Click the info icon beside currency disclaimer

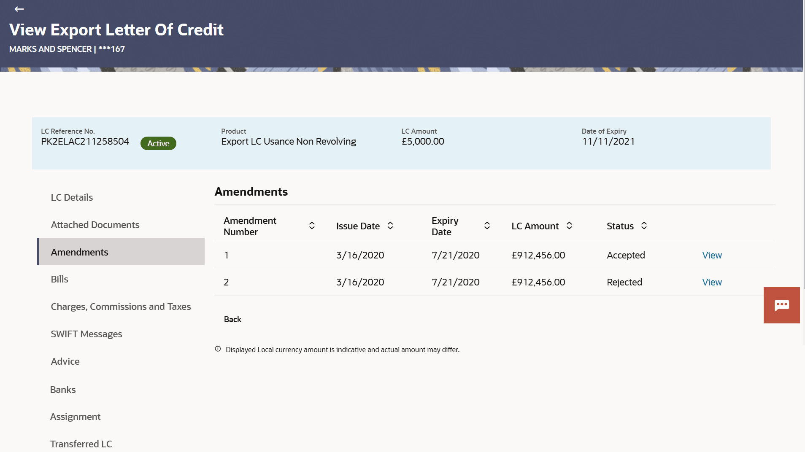[218, 349]
